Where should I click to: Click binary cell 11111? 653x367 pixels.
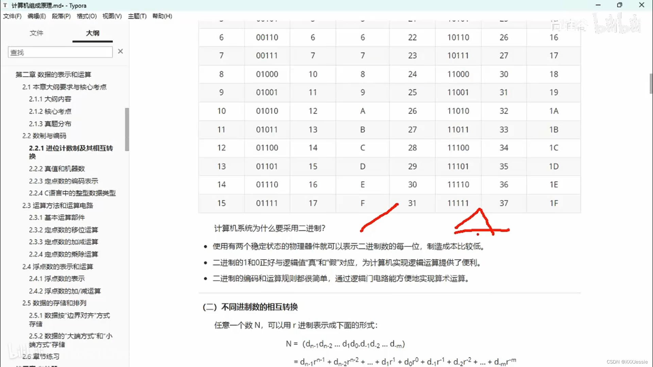[458, 203]
